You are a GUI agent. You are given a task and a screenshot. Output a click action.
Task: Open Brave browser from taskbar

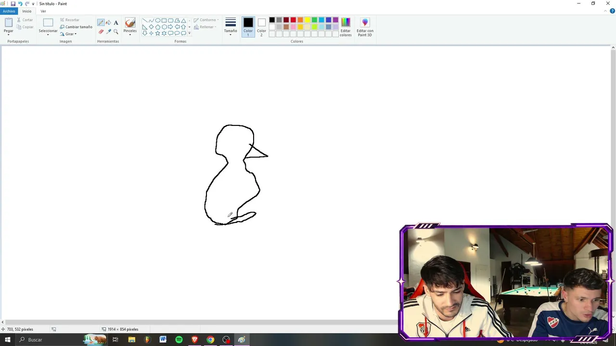pyautogui.click(x=195, y=340)
